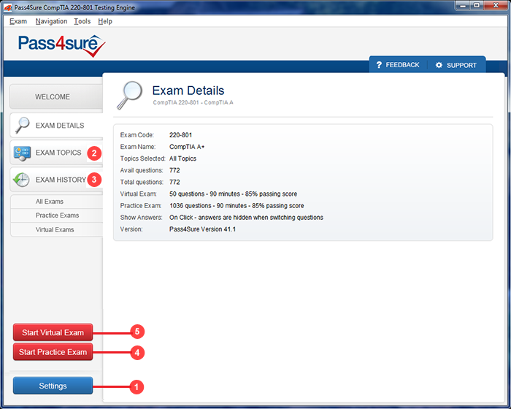Click the large magnifier icon in header

click(x=131, y=93)
